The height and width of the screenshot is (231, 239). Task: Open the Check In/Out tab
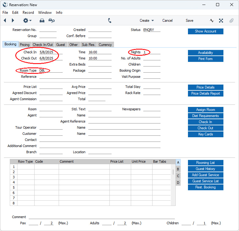pyautogui.click(x=43, y=45)
